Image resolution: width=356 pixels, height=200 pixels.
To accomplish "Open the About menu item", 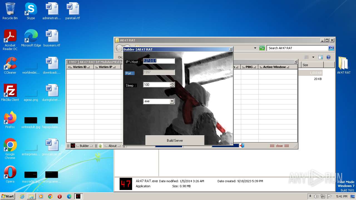I will [113, 146].
